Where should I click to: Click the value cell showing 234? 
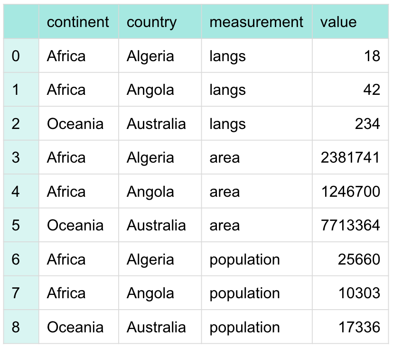point(367,124)
